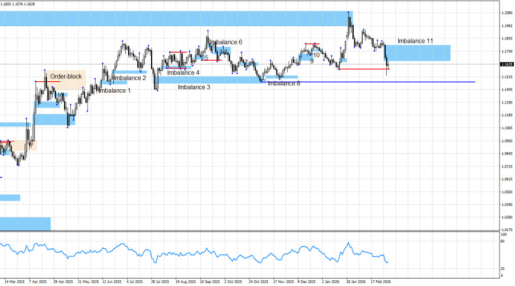Select the Order-block text label
Screen dimensions: 515x286
click(66, 77)
